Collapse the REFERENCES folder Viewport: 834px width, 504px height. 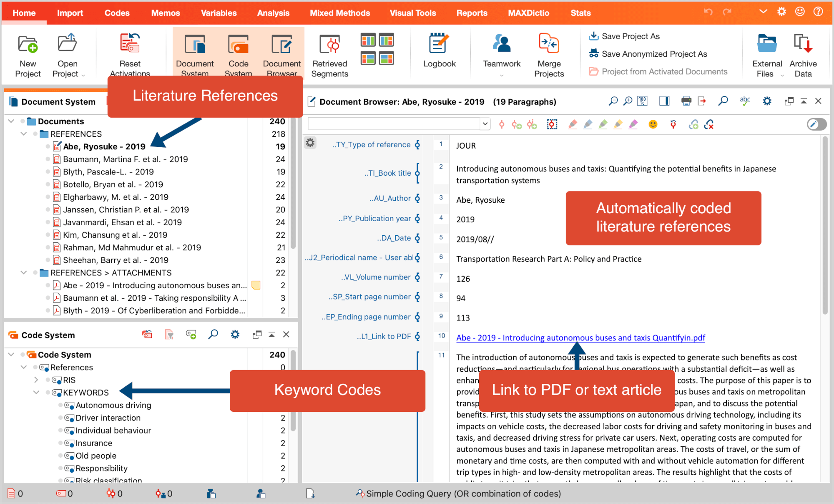click(24, 134)
